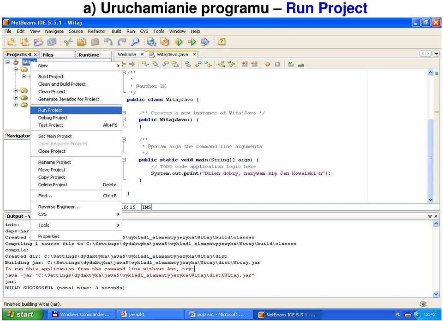Choose Clean and Build Project
Viewport: 443px width, 321px height.
click(76, 84)
